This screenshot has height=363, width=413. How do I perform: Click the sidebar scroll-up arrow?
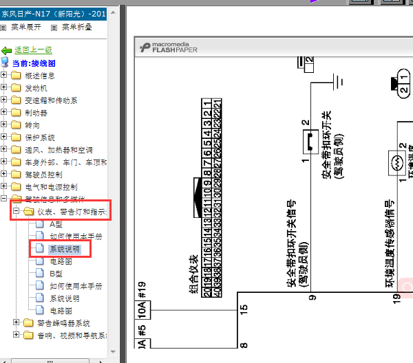pos(114,12)
